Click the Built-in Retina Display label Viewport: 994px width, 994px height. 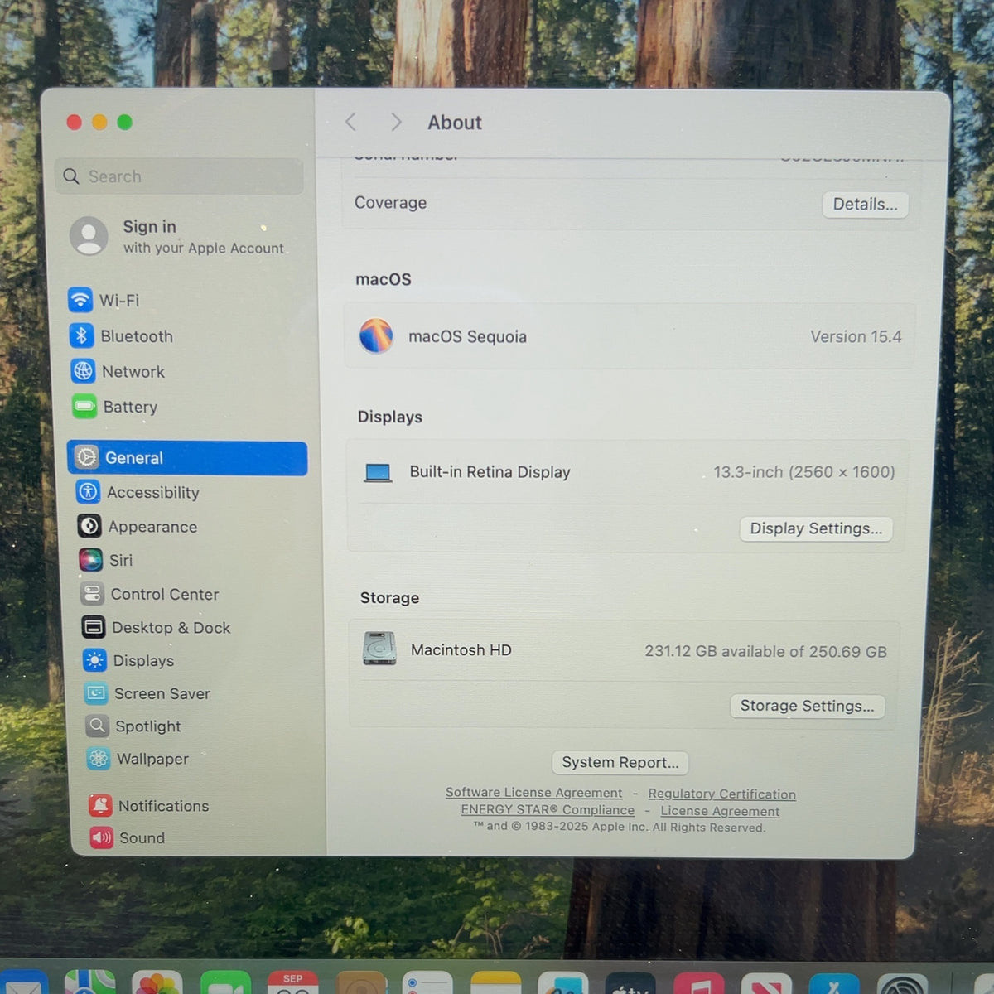490,472
